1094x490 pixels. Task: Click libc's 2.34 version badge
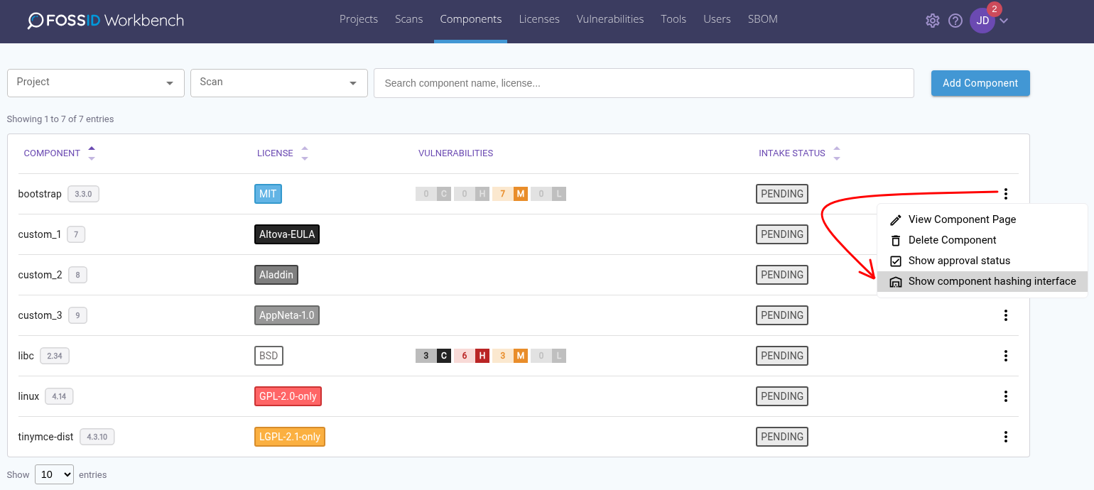click(55, 356)
